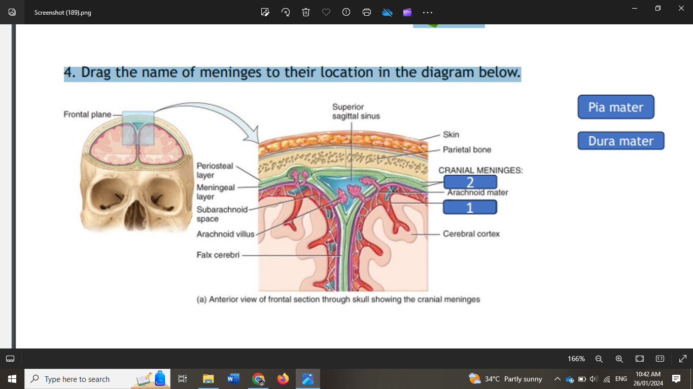Toggle the filmstrip panel at bottom left

10,359
